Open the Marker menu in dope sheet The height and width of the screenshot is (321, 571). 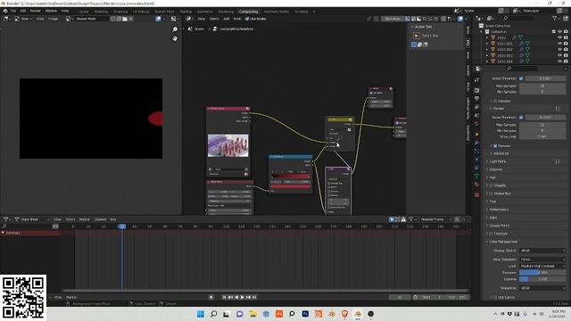(84, 219)
